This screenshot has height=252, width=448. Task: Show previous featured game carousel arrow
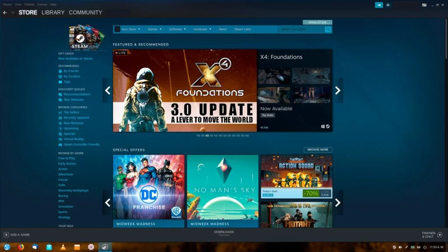coord(108,91)
